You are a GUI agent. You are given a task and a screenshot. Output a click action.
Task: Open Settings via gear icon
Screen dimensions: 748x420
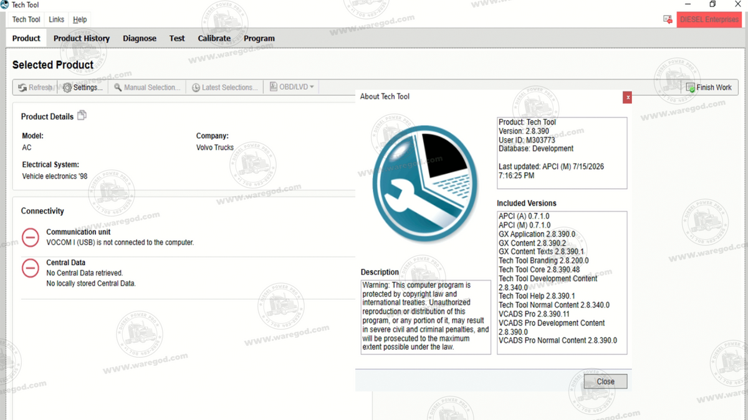tap(67, 88)
